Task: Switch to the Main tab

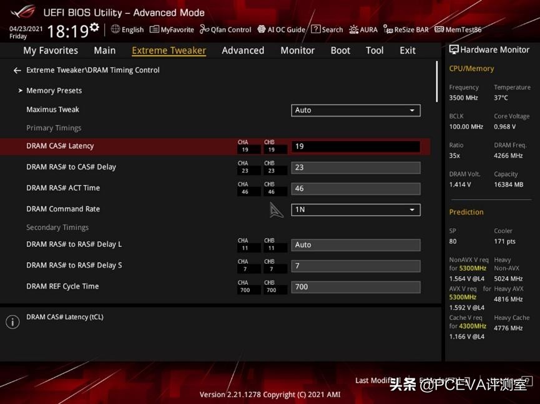Action: coord(105,50)
